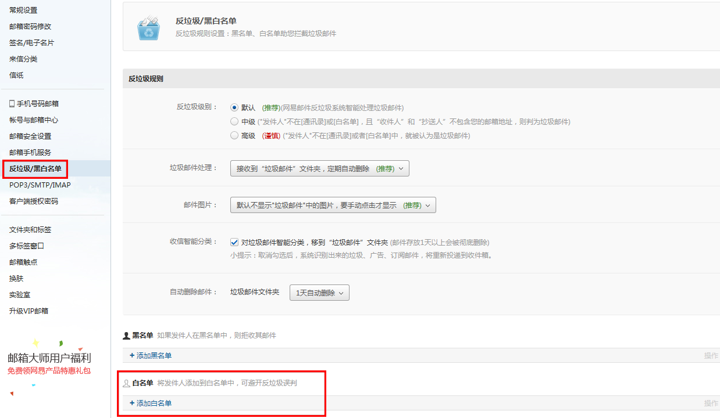Open the 垃圾邮件处理 dropdown
The width and height of the screenshot is (720, 418).
(320, 168)
